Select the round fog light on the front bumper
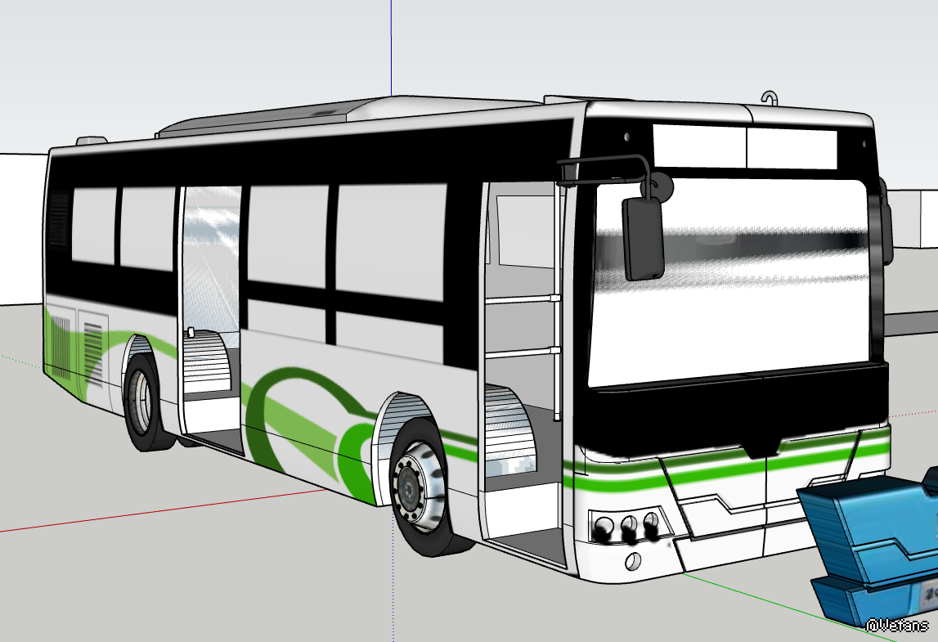 coord(632,561)
